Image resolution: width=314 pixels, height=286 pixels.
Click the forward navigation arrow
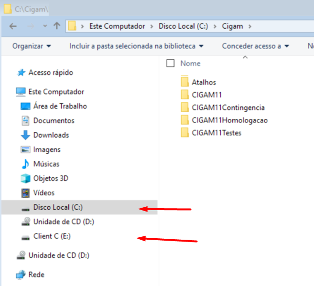31,26
